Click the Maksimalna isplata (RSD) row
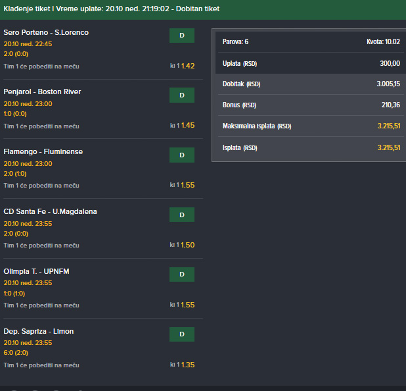Screen dimensions: 406x391 pos(311,126)
